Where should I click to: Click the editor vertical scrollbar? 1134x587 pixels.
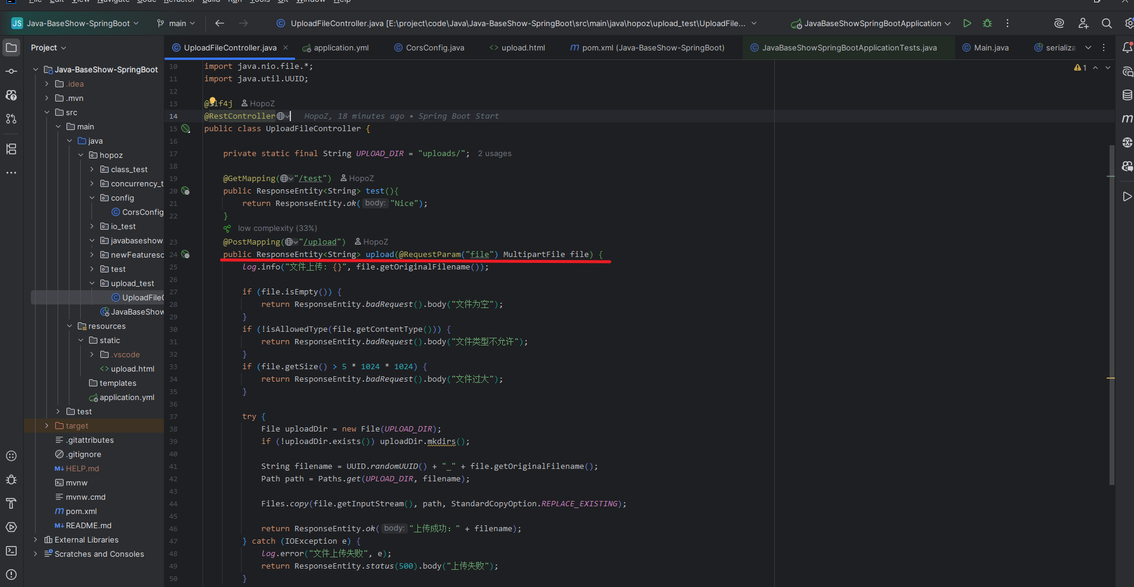click(1111, 315)
